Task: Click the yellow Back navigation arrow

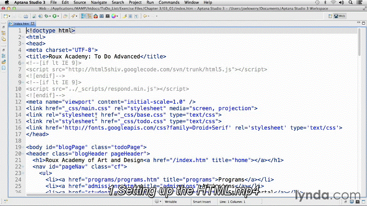Action: point(145,16)
